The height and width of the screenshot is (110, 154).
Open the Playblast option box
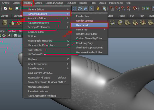[x=68, y=59]
